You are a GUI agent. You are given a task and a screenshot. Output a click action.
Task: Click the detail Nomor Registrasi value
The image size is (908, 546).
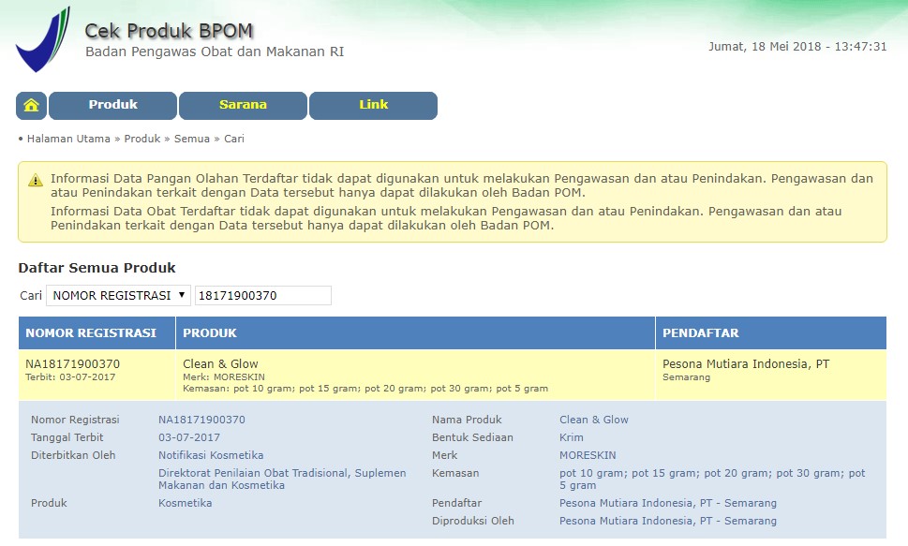click(x=201, y=420)
